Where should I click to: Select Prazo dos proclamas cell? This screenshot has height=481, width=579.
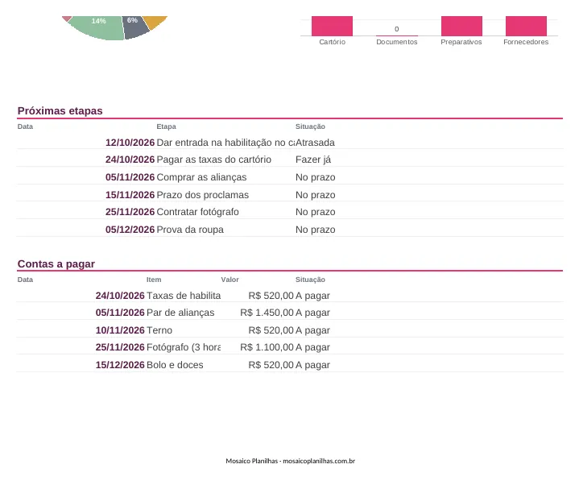[203, 195]
